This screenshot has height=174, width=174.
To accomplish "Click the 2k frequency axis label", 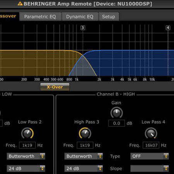I will [99, 79].
